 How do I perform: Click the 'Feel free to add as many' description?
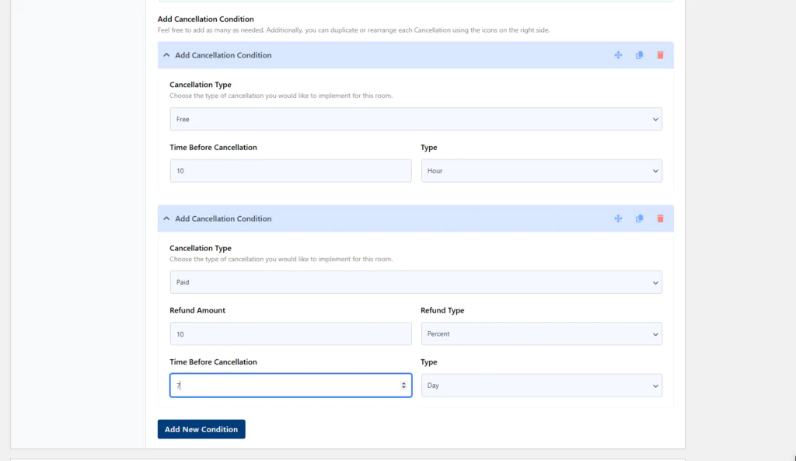pyautogui.click(x=354, y=30)
